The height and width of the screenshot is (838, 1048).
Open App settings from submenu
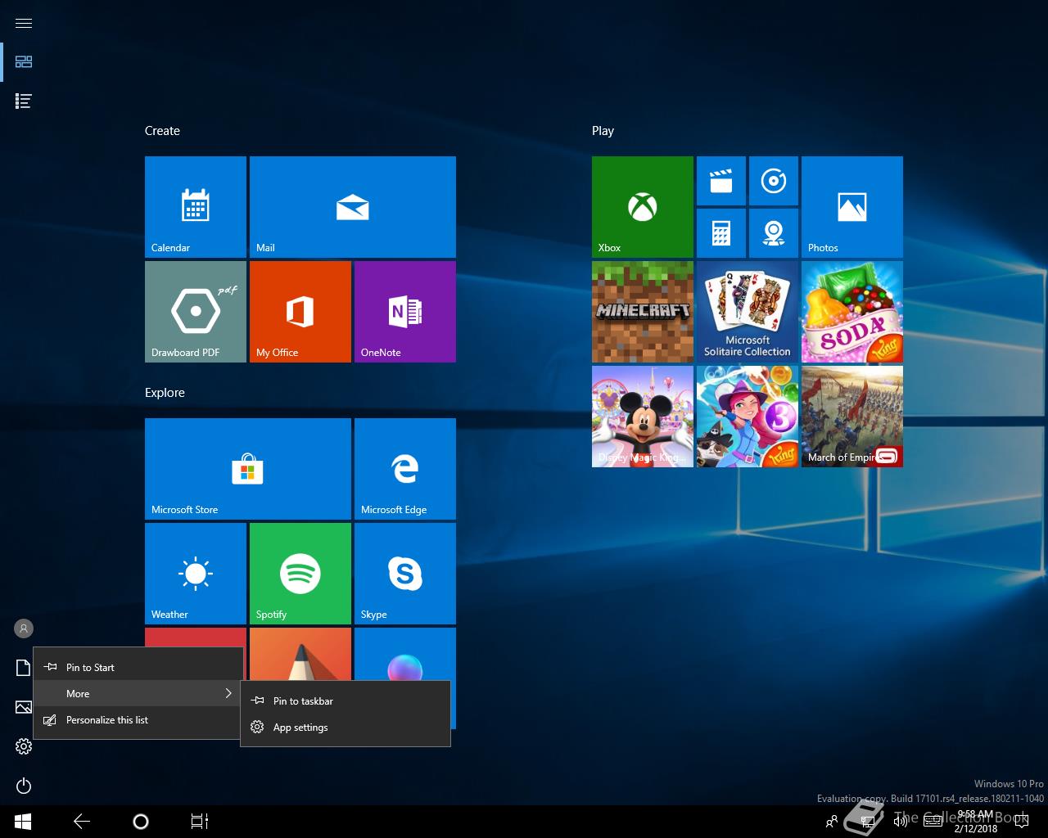point(346,727)
